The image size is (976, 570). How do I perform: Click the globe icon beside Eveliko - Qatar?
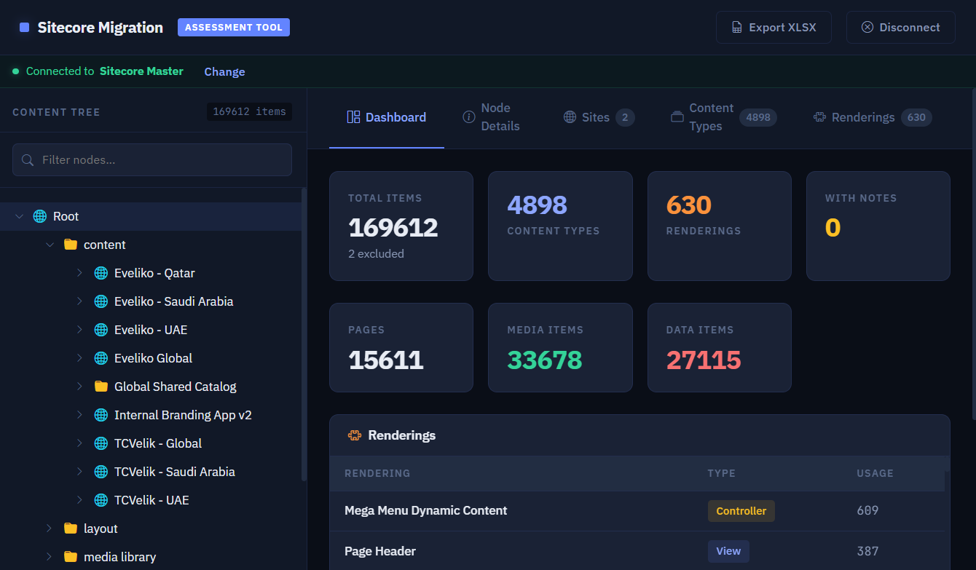101,273
